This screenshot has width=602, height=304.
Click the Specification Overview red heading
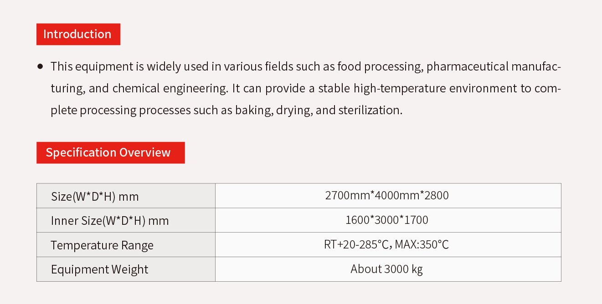click(x=111, y=152)
